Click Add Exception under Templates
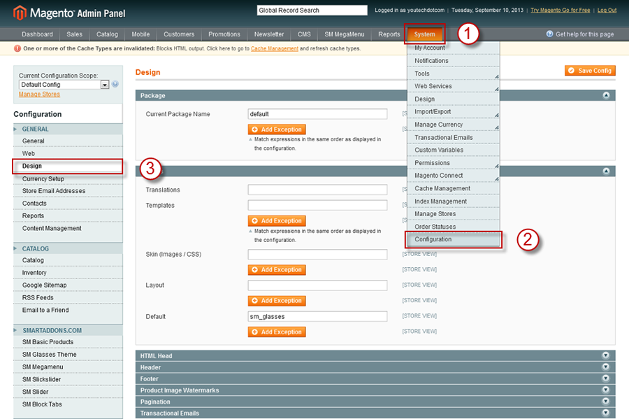This screenshot has height=419, width=629. [277, 221]
